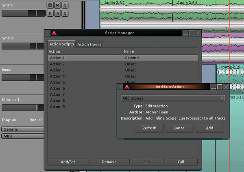Viewport: 244px width, 172px height.
Task: Click the Add/Set button
Action: tap(68, 162)
